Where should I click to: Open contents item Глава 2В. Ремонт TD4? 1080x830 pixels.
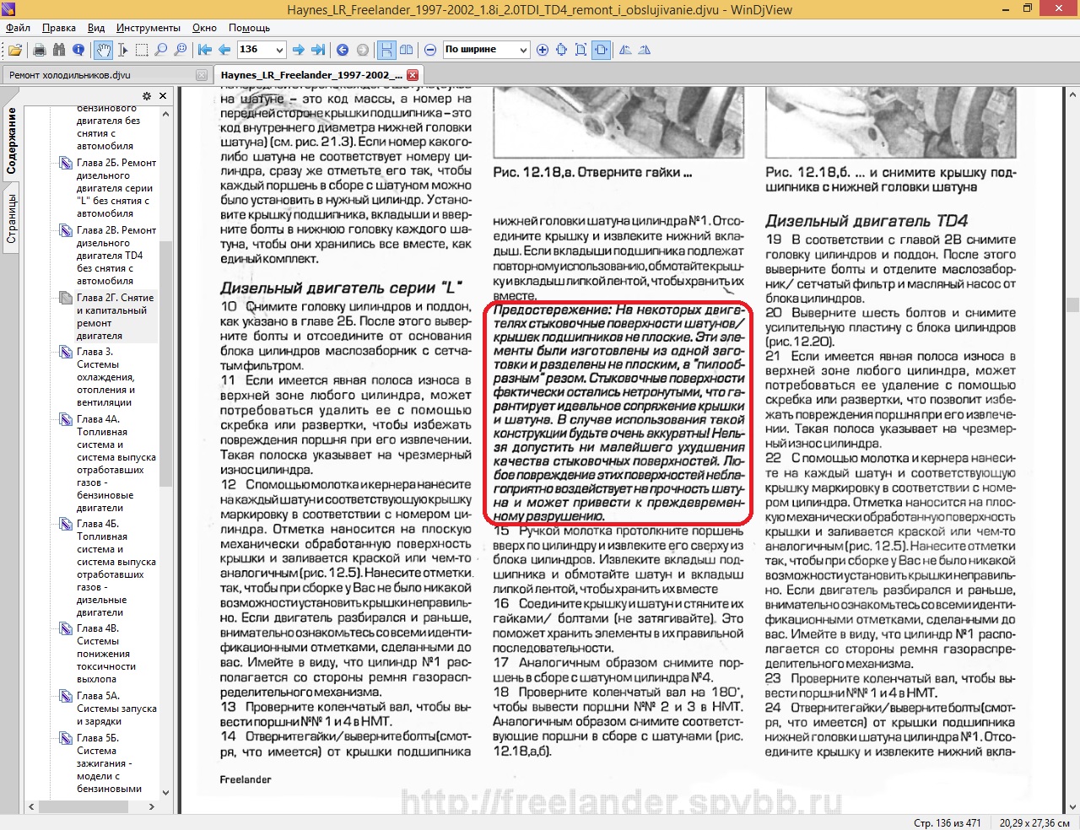click(116, 256)
